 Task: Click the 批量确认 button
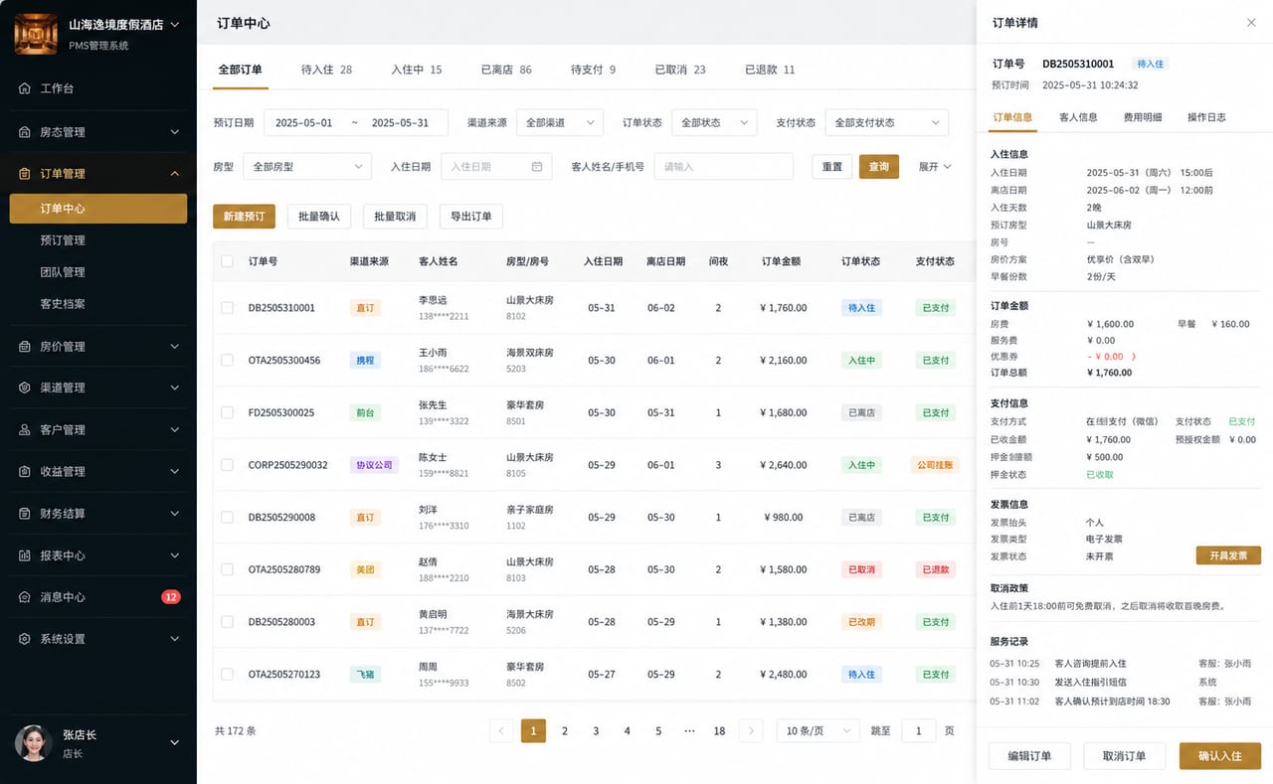point(319,217)
